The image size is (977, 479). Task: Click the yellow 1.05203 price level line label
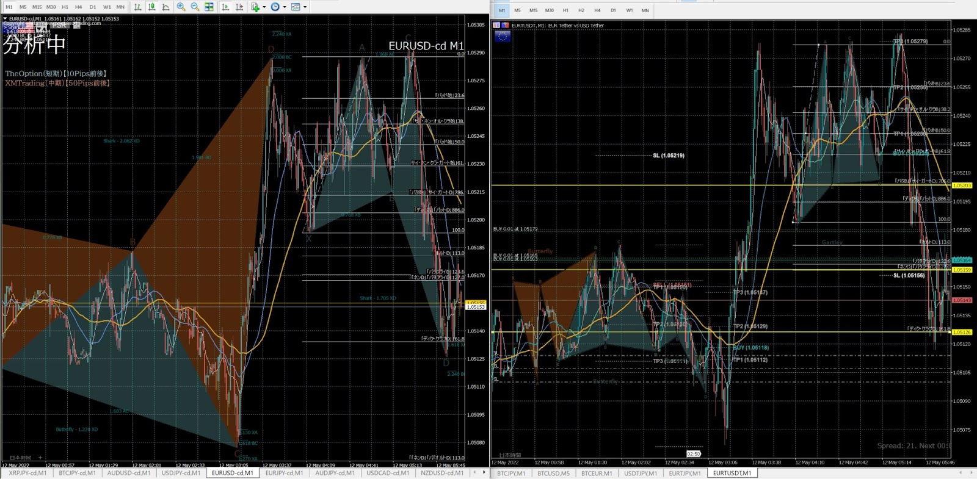pos(962,185)
